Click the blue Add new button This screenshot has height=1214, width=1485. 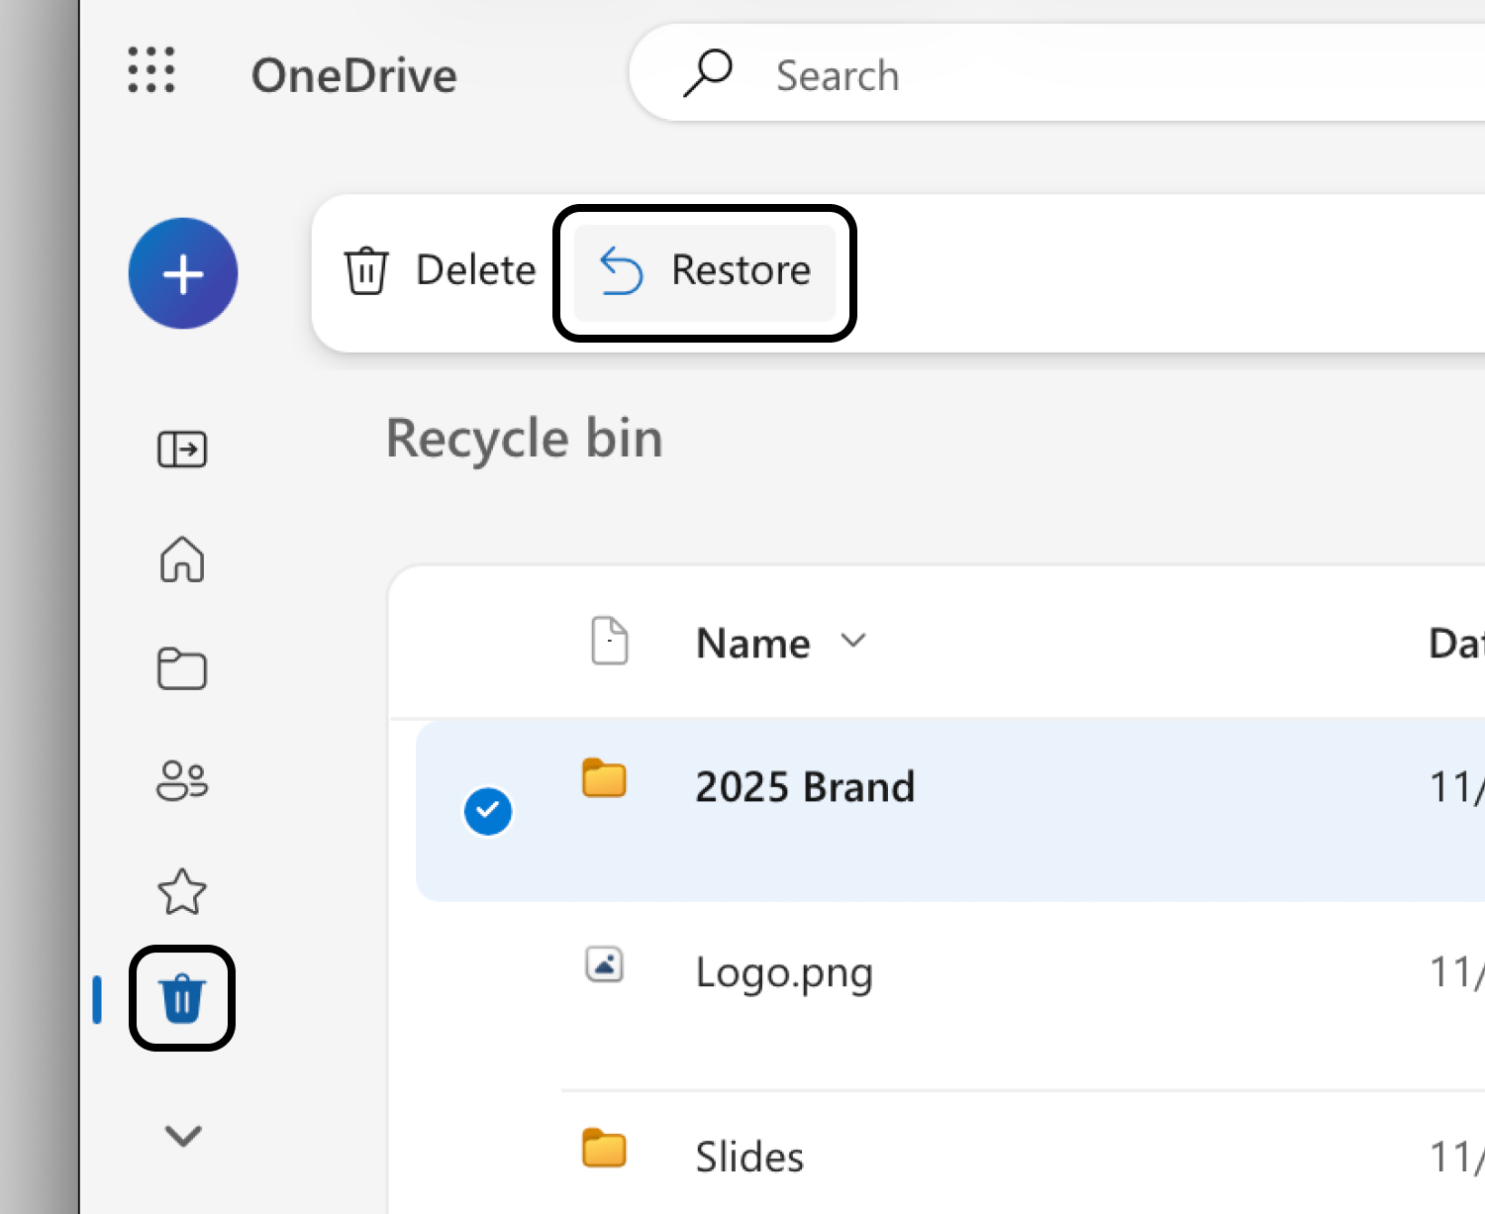click(x=183, y=273)
